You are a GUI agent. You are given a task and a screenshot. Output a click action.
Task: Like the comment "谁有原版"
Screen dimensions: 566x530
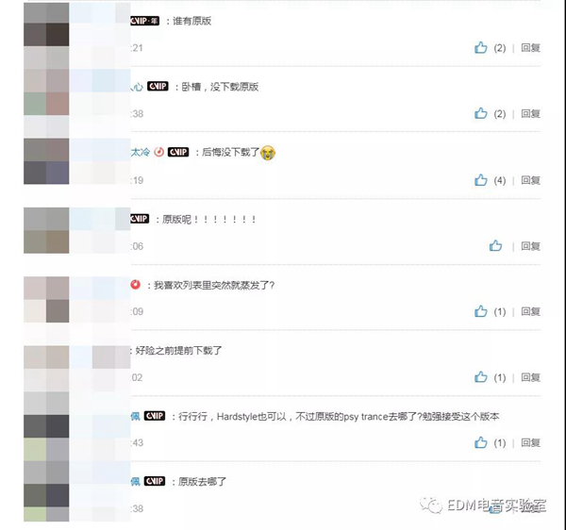[481, 47]
